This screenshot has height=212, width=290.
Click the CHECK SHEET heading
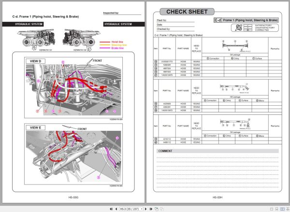[187, 12]
